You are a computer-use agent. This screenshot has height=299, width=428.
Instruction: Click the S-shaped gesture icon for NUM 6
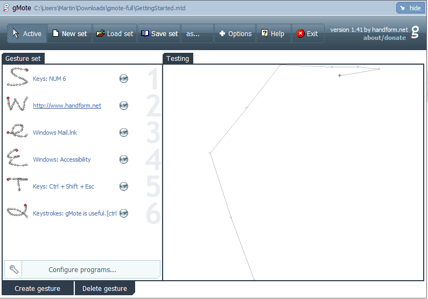pyautogui.click(x=17, y=78)
